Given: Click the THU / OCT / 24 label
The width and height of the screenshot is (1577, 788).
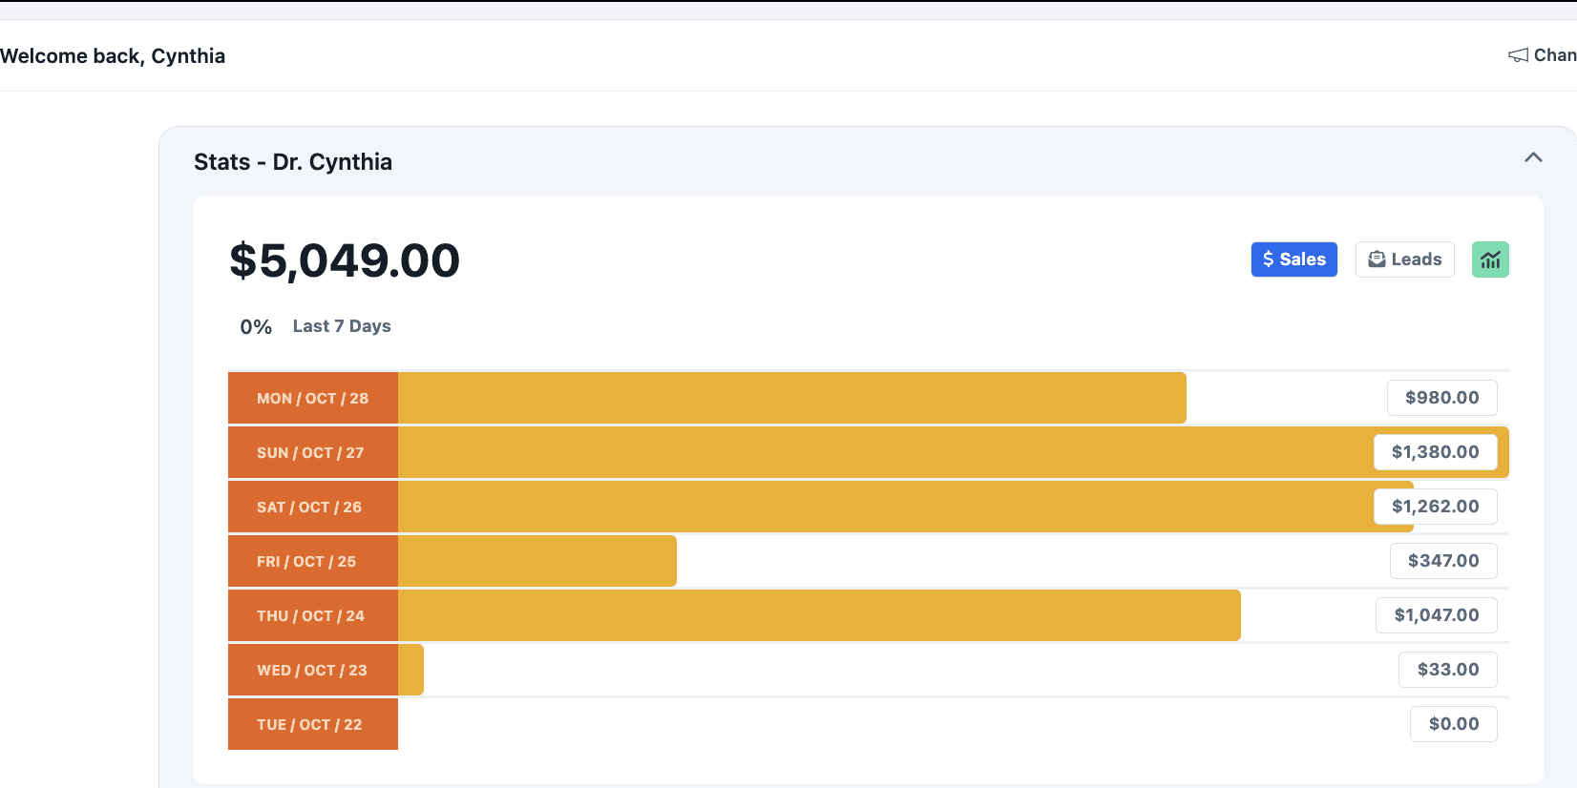Looking at the screenshot, I should (x=310, y=615).
